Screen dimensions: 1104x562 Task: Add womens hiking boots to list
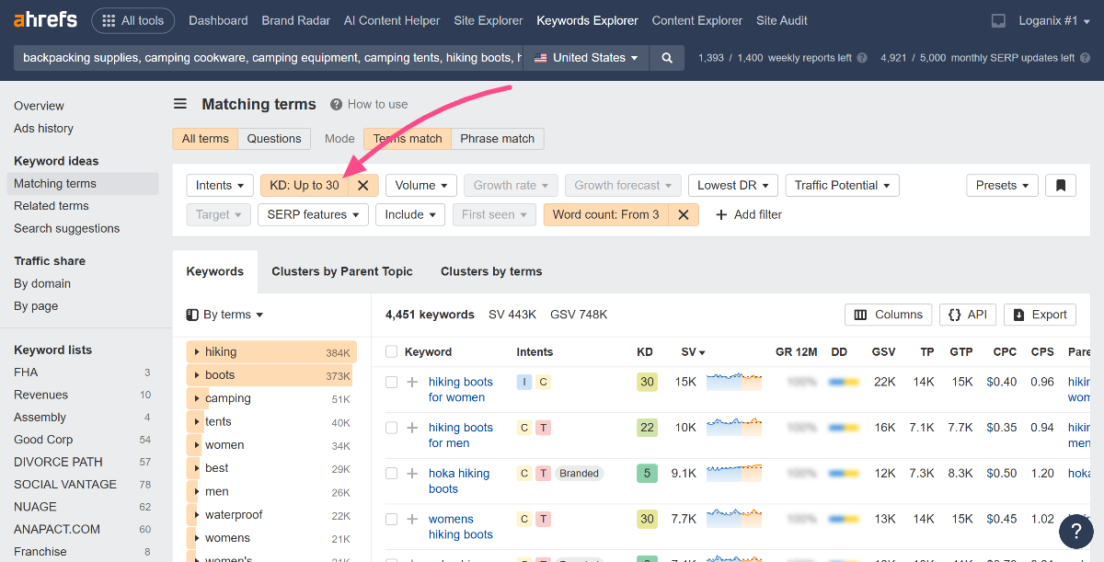(x=412, y=519)
